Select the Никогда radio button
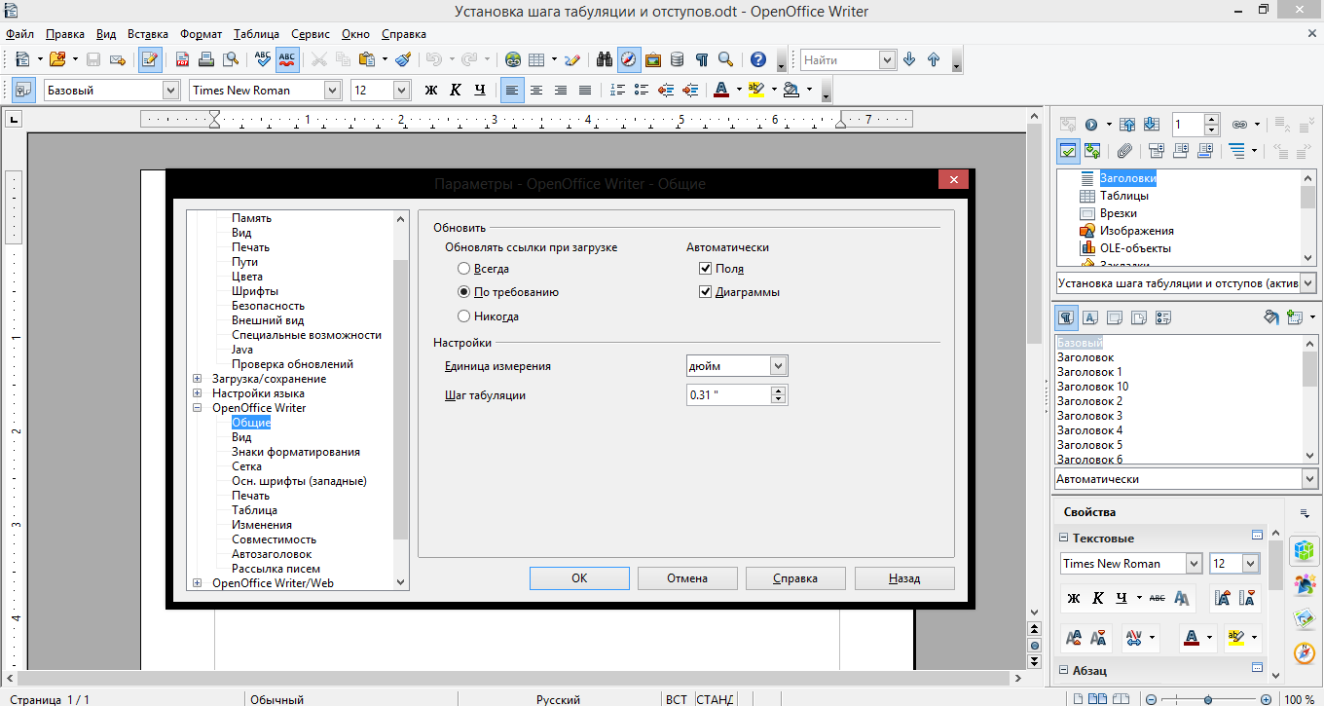Viewport: 1324px width, 706px height. 464,316
